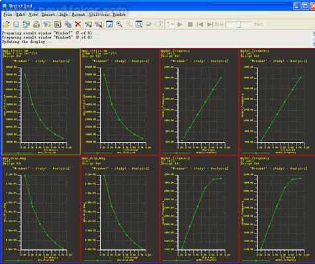
Task: Click the Print icon in toolbar
Action: click(x=36, y=24)
